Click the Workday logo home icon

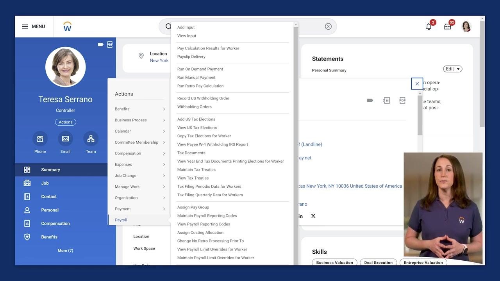67,27
